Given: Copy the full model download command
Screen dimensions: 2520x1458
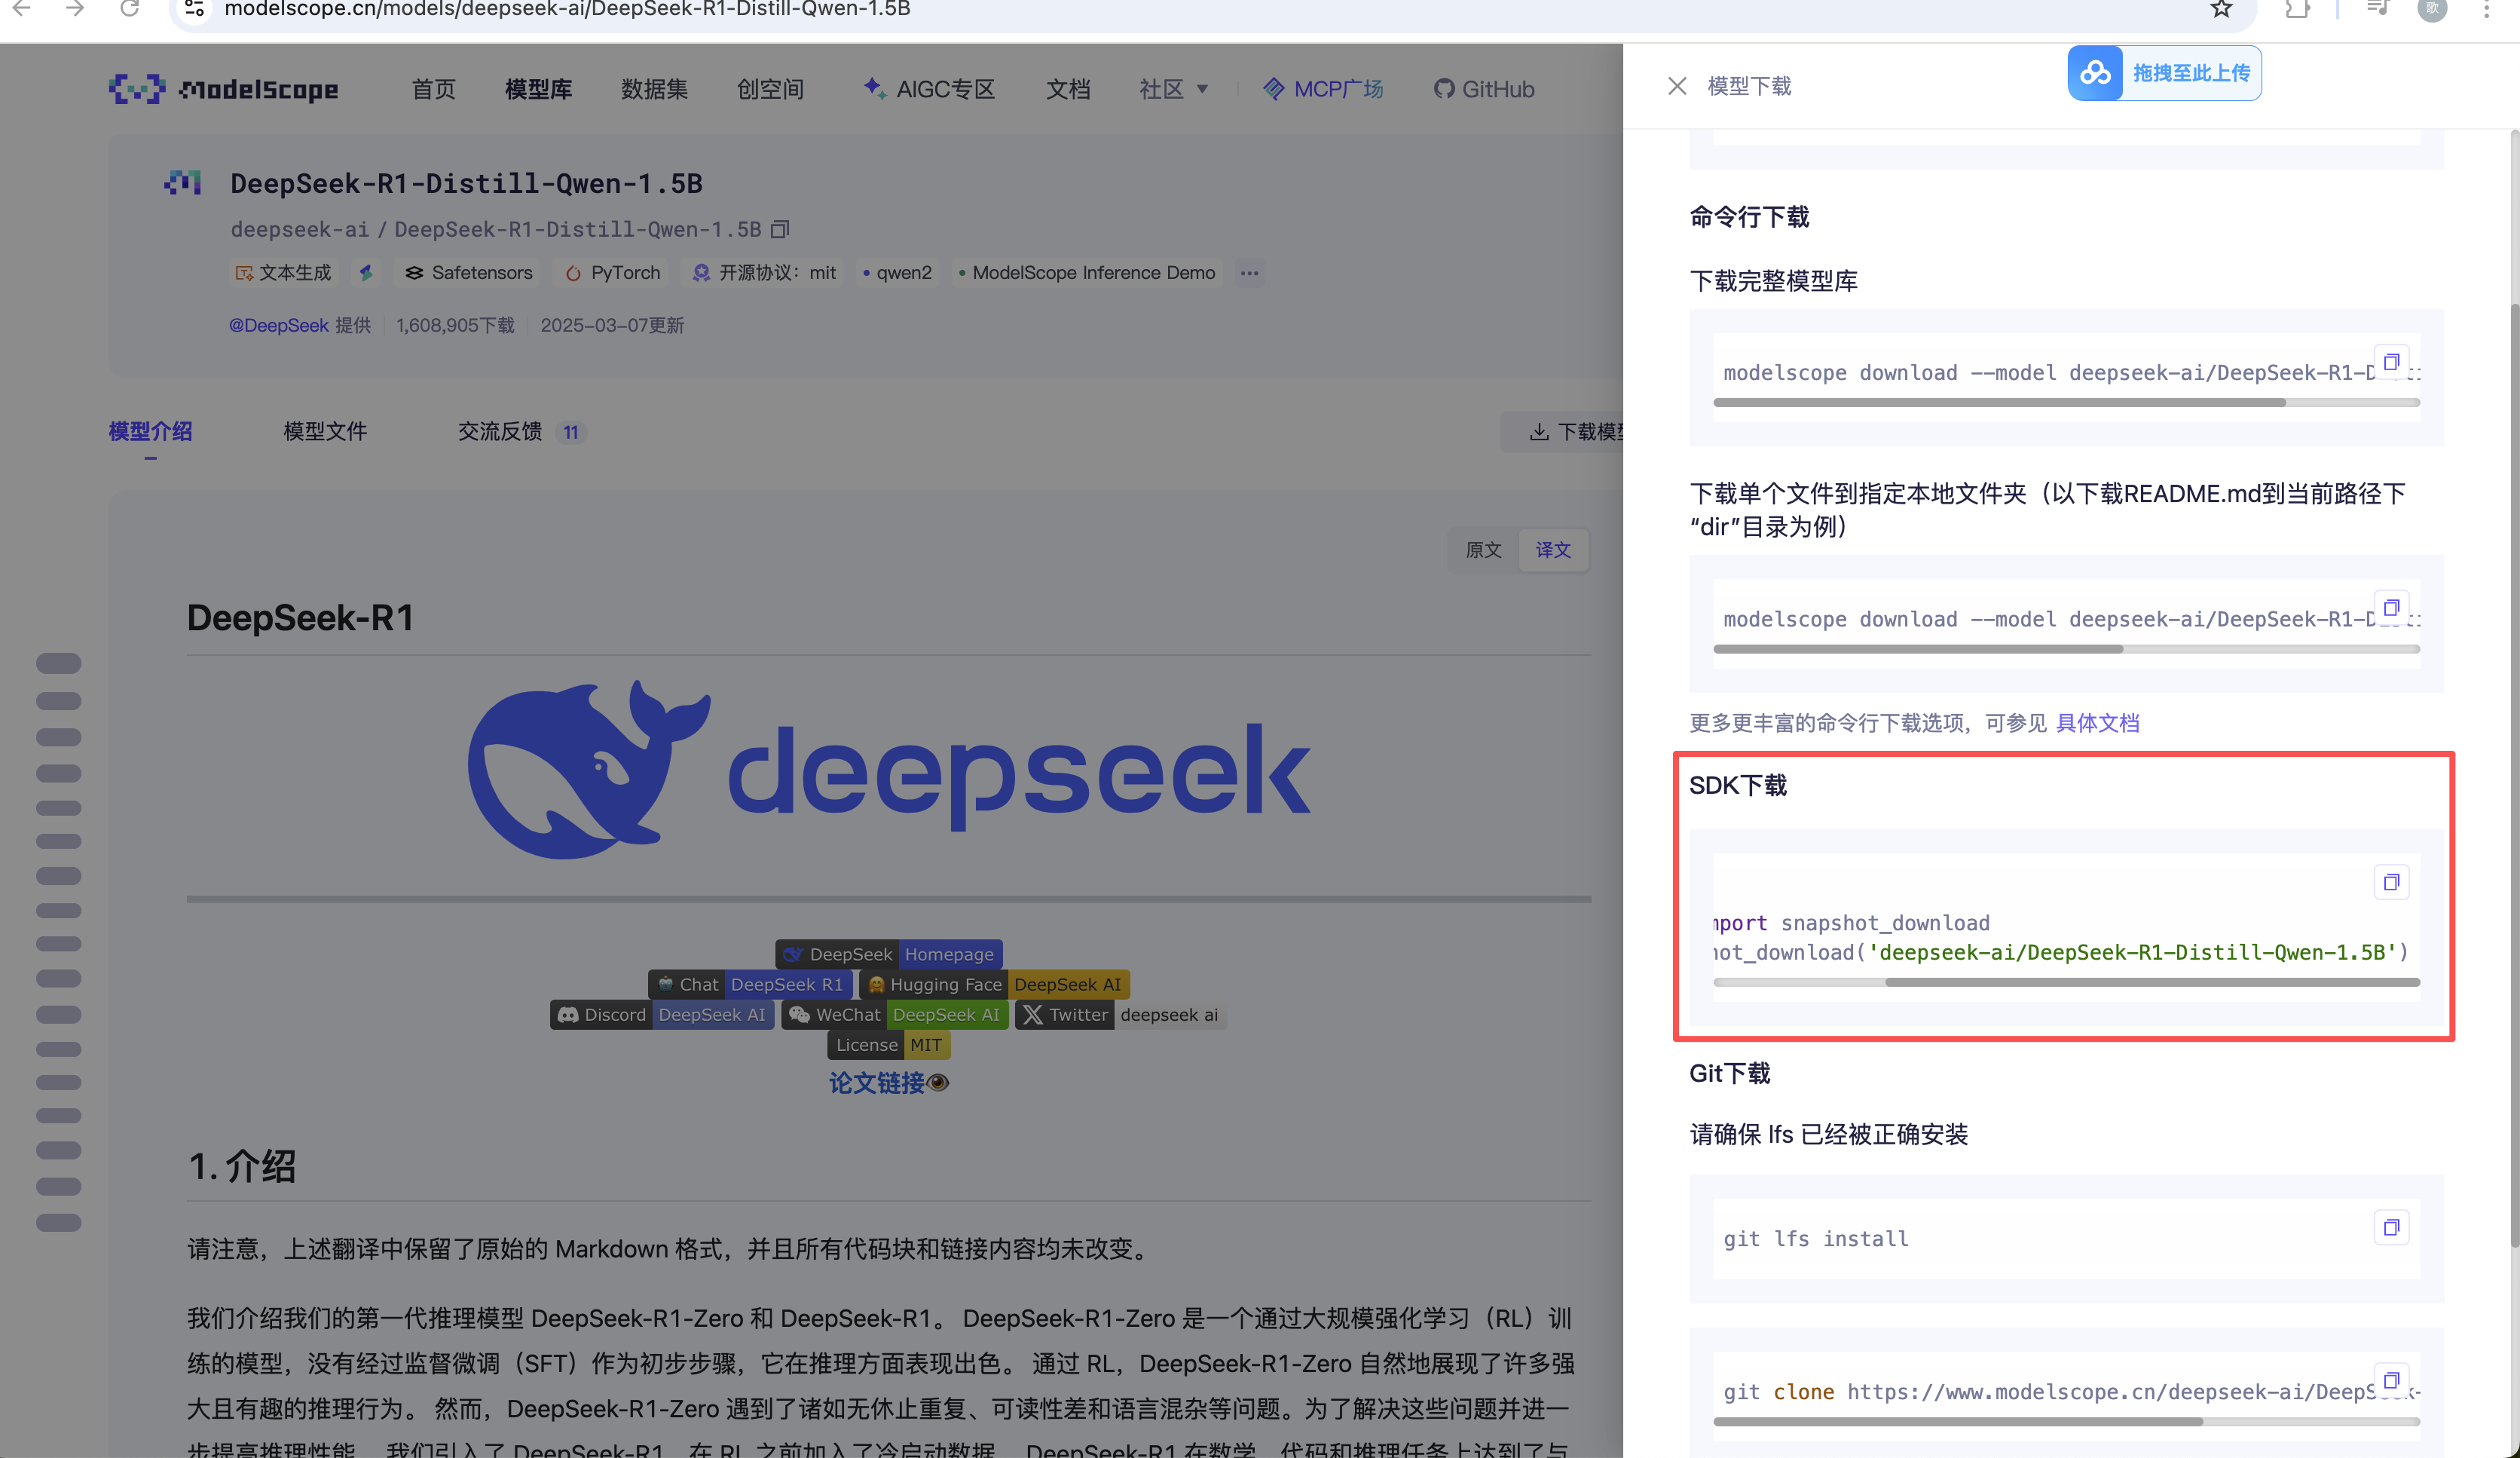Looking at the screenshot, I should tap(2391, 361).
